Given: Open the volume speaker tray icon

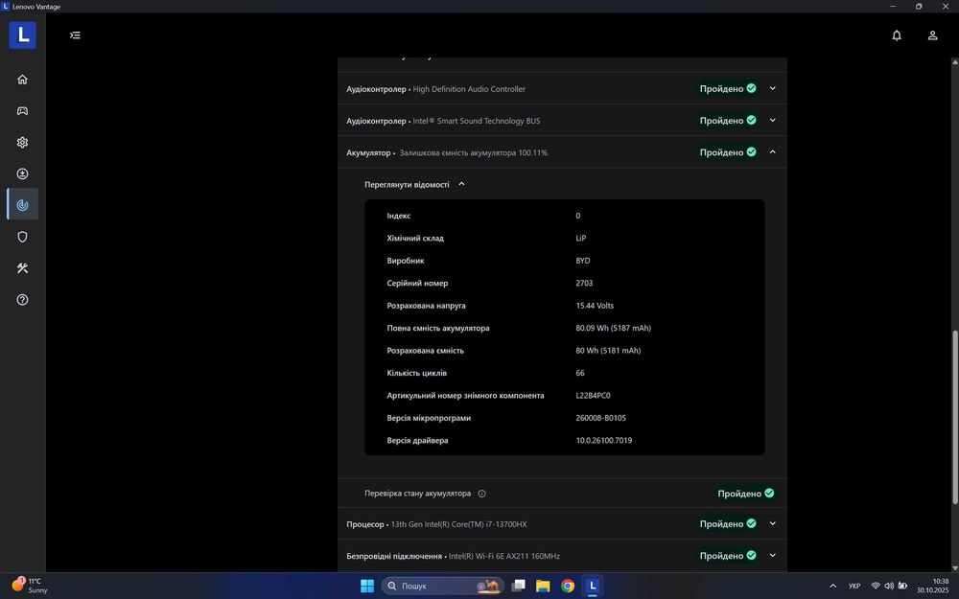Looking at the screenshot, I should [889, 586].
